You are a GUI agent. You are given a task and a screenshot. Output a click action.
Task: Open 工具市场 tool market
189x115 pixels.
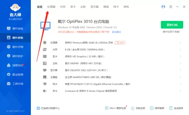click(15, 84)
